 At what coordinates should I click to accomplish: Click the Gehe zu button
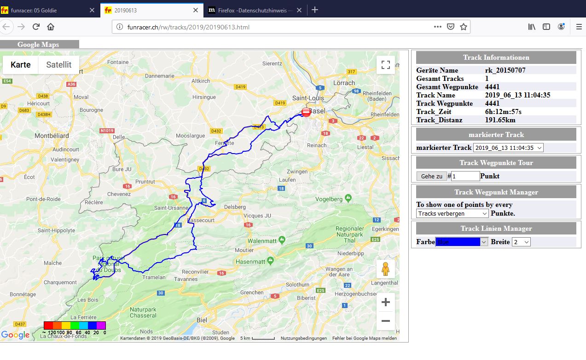point(431,176)
